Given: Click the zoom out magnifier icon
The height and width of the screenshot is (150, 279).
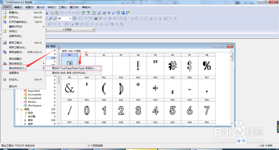Looking at the screenshot, I should 55,18.
